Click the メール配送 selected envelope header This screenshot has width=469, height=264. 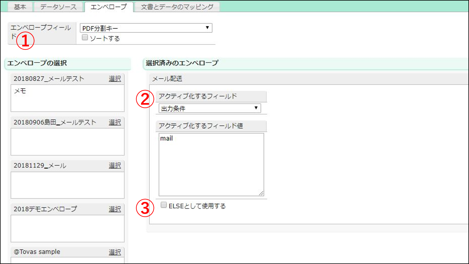(x=167, y=79)
